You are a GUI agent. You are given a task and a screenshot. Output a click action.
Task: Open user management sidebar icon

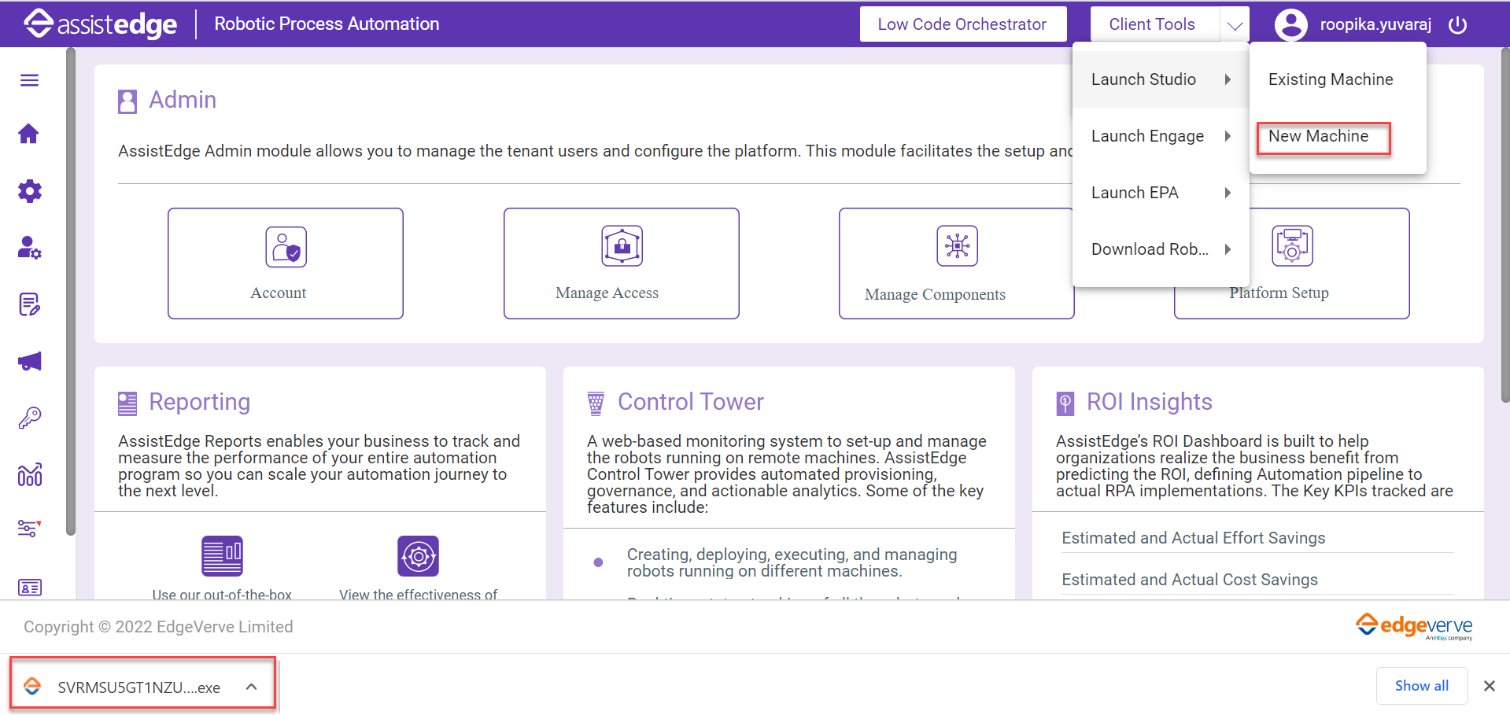[x=29, y=248]
